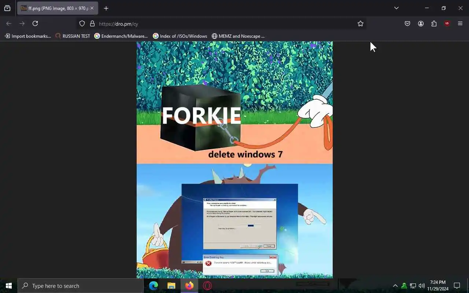The height and width of the screenshot is (293, 469).
Task: Open the Firefox View icon
Action: (x=7, y=8)
